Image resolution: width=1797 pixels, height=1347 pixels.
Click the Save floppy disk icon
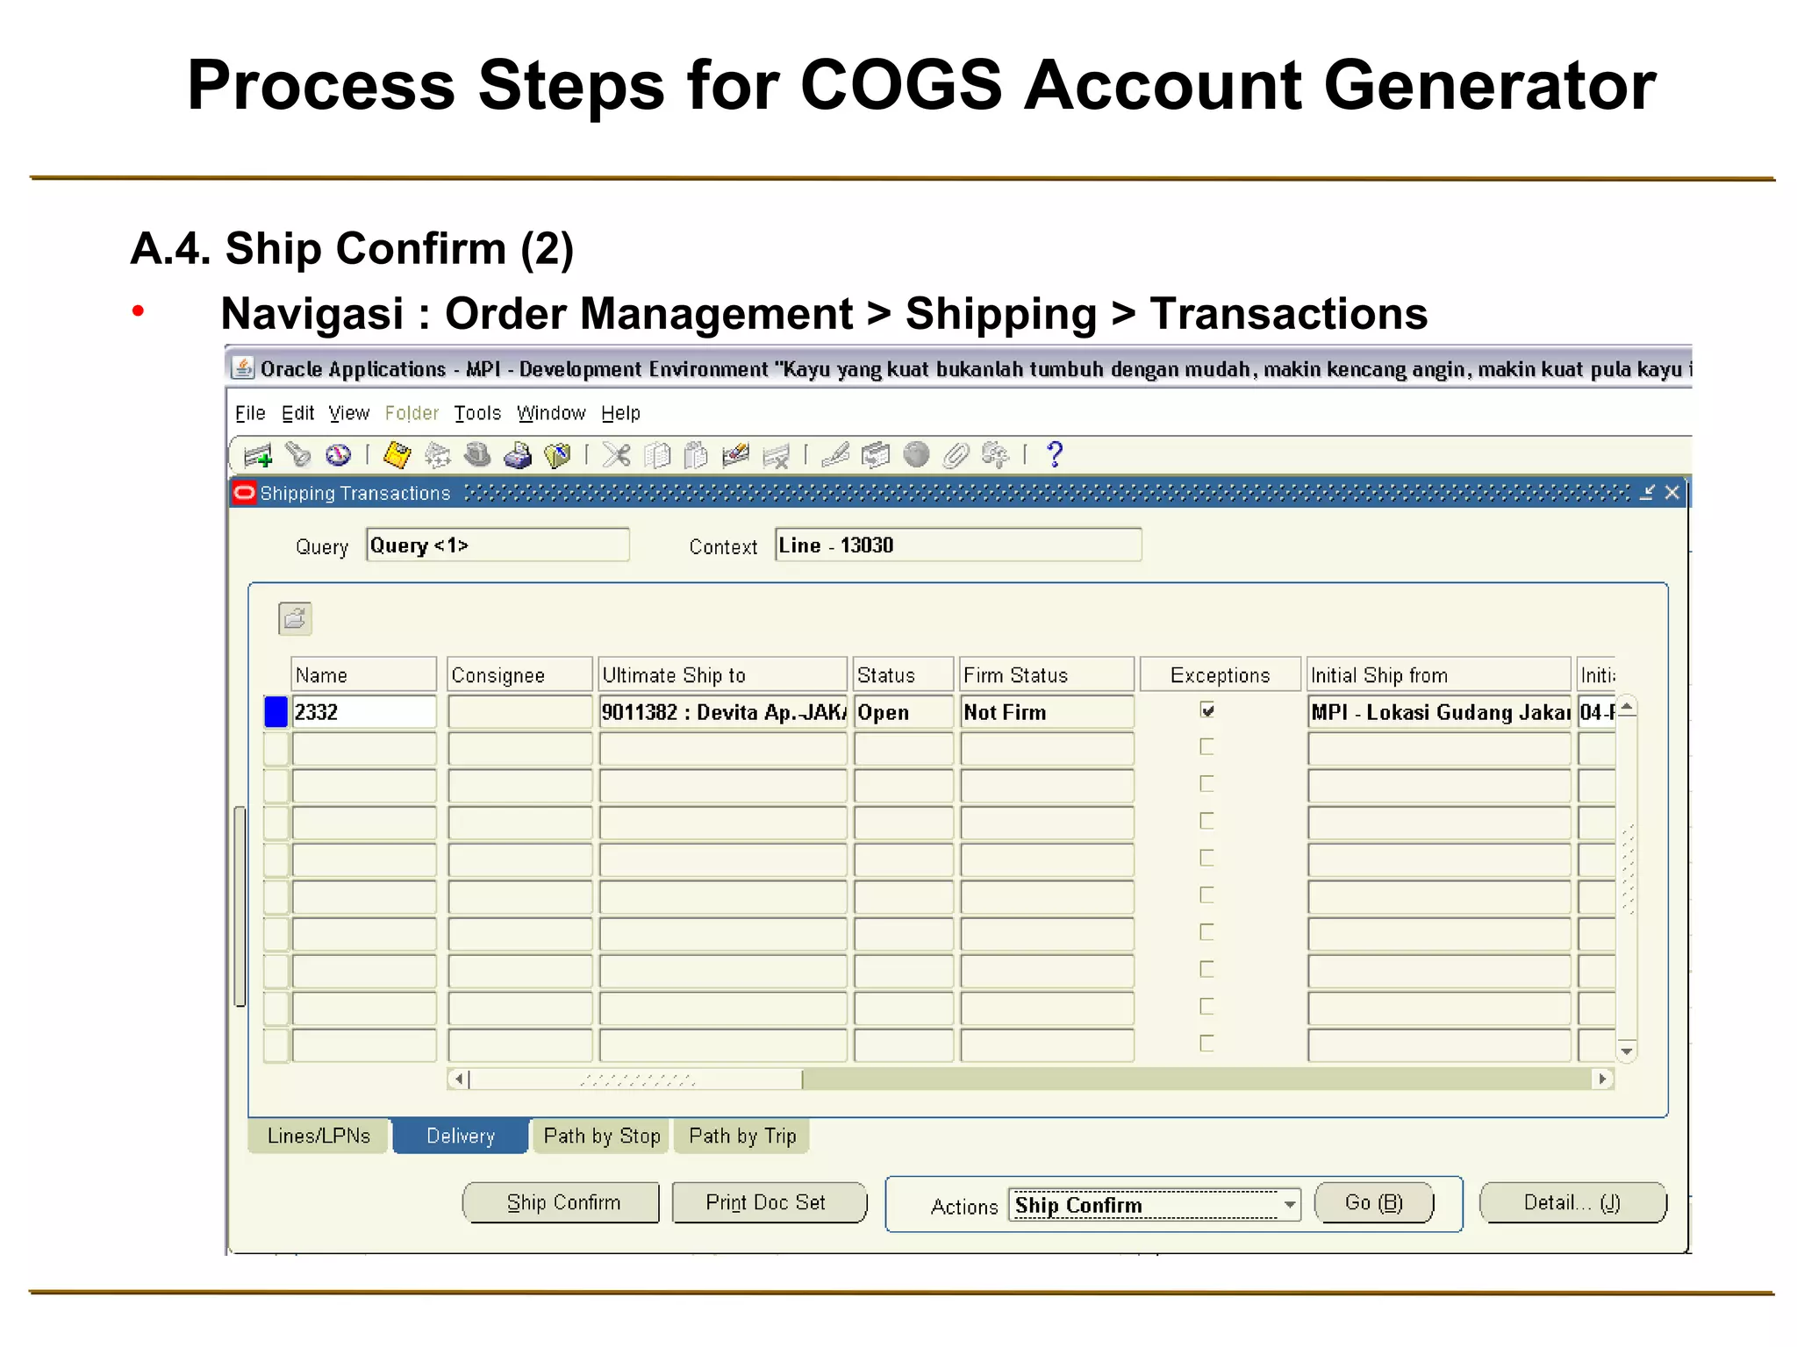tap(397, 454)
